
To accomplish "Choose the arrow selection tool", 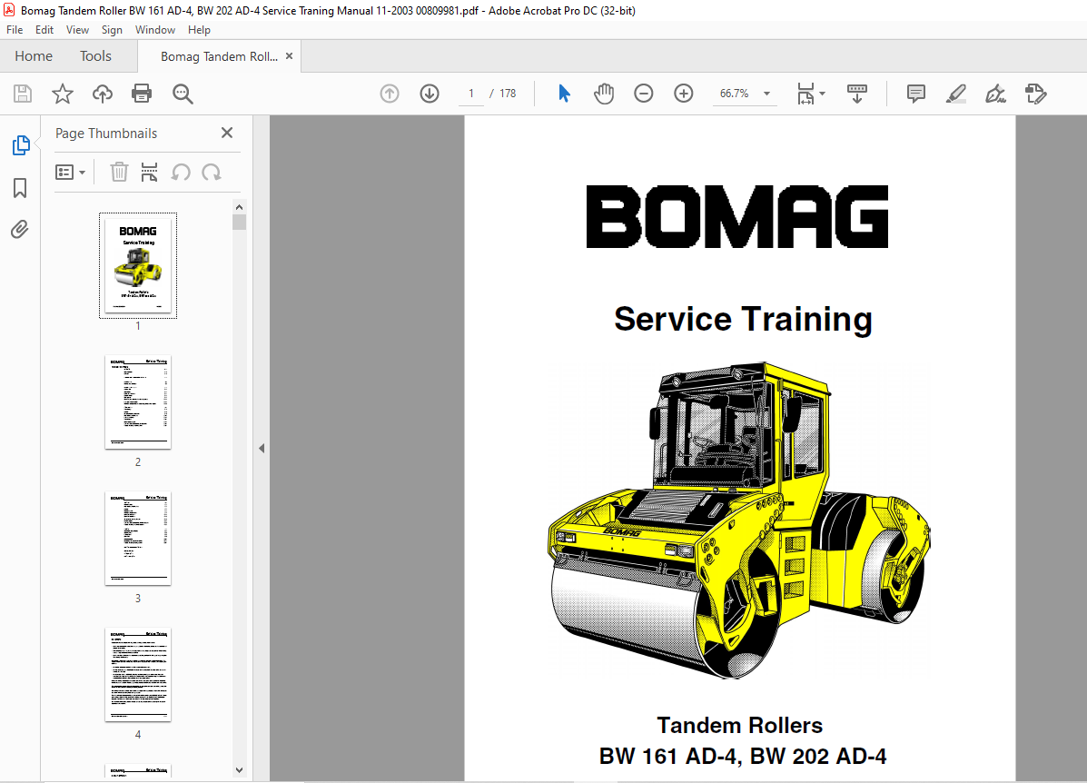I will tap(564, 94).
